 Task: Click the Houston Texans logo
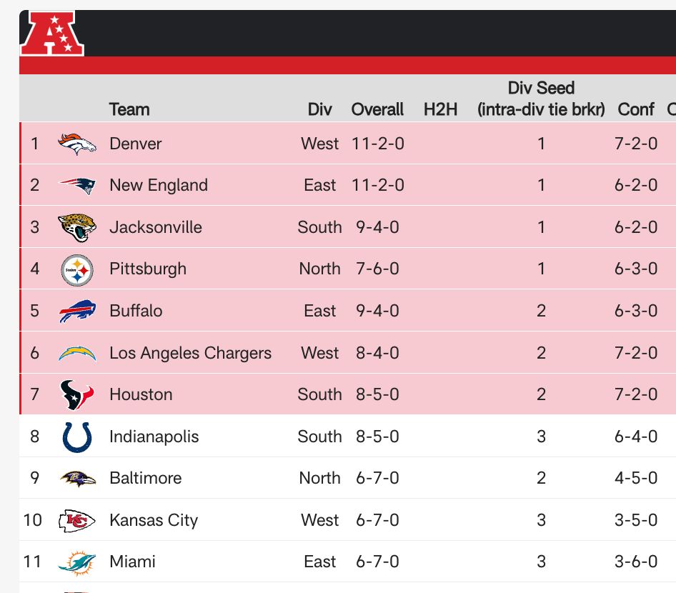tap(77, 394)
